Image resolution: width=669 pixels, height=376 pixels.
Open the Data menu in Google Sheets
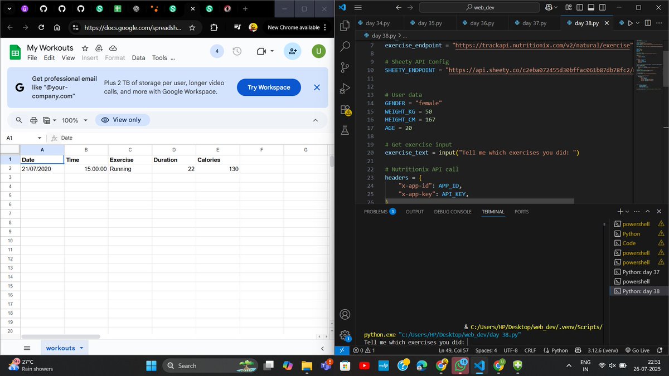tap(138, 57)
